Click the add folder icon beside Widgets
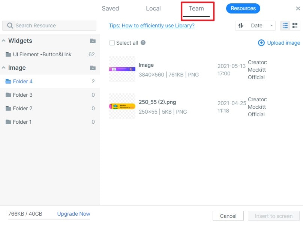 [x=93, y=41]
